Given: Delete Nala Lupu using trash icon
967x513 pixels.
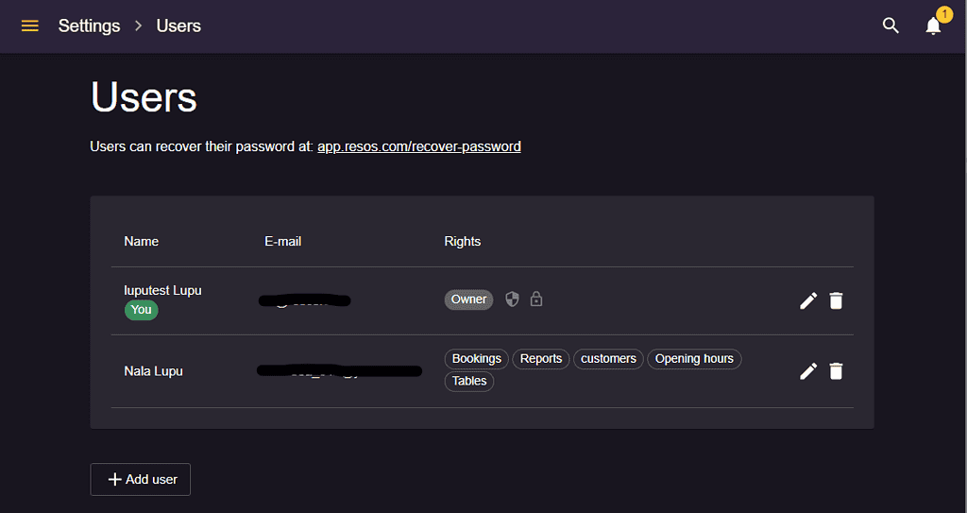Looking at the screenshot, I should coord(836,371).
